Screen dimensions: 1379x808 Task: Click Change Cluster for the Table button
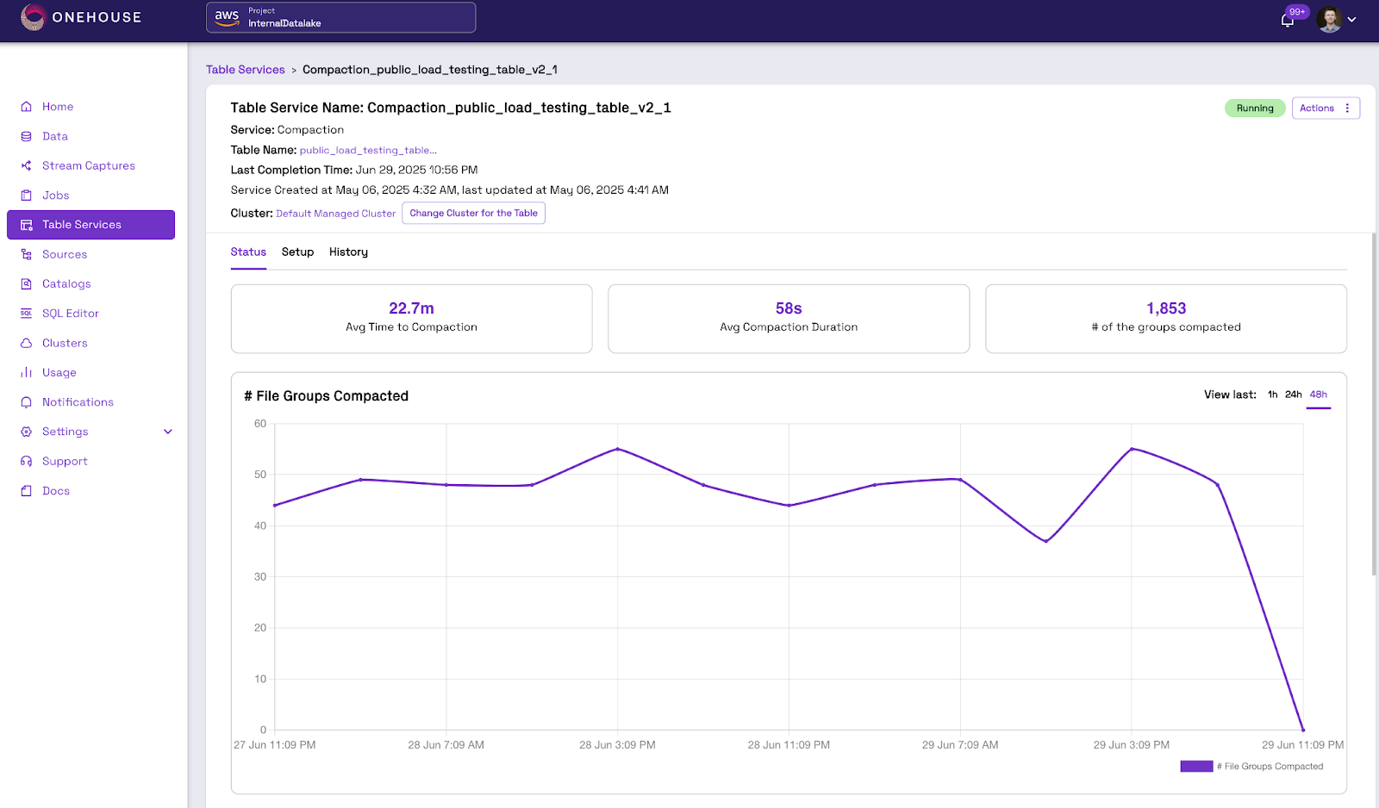point(473,213)
